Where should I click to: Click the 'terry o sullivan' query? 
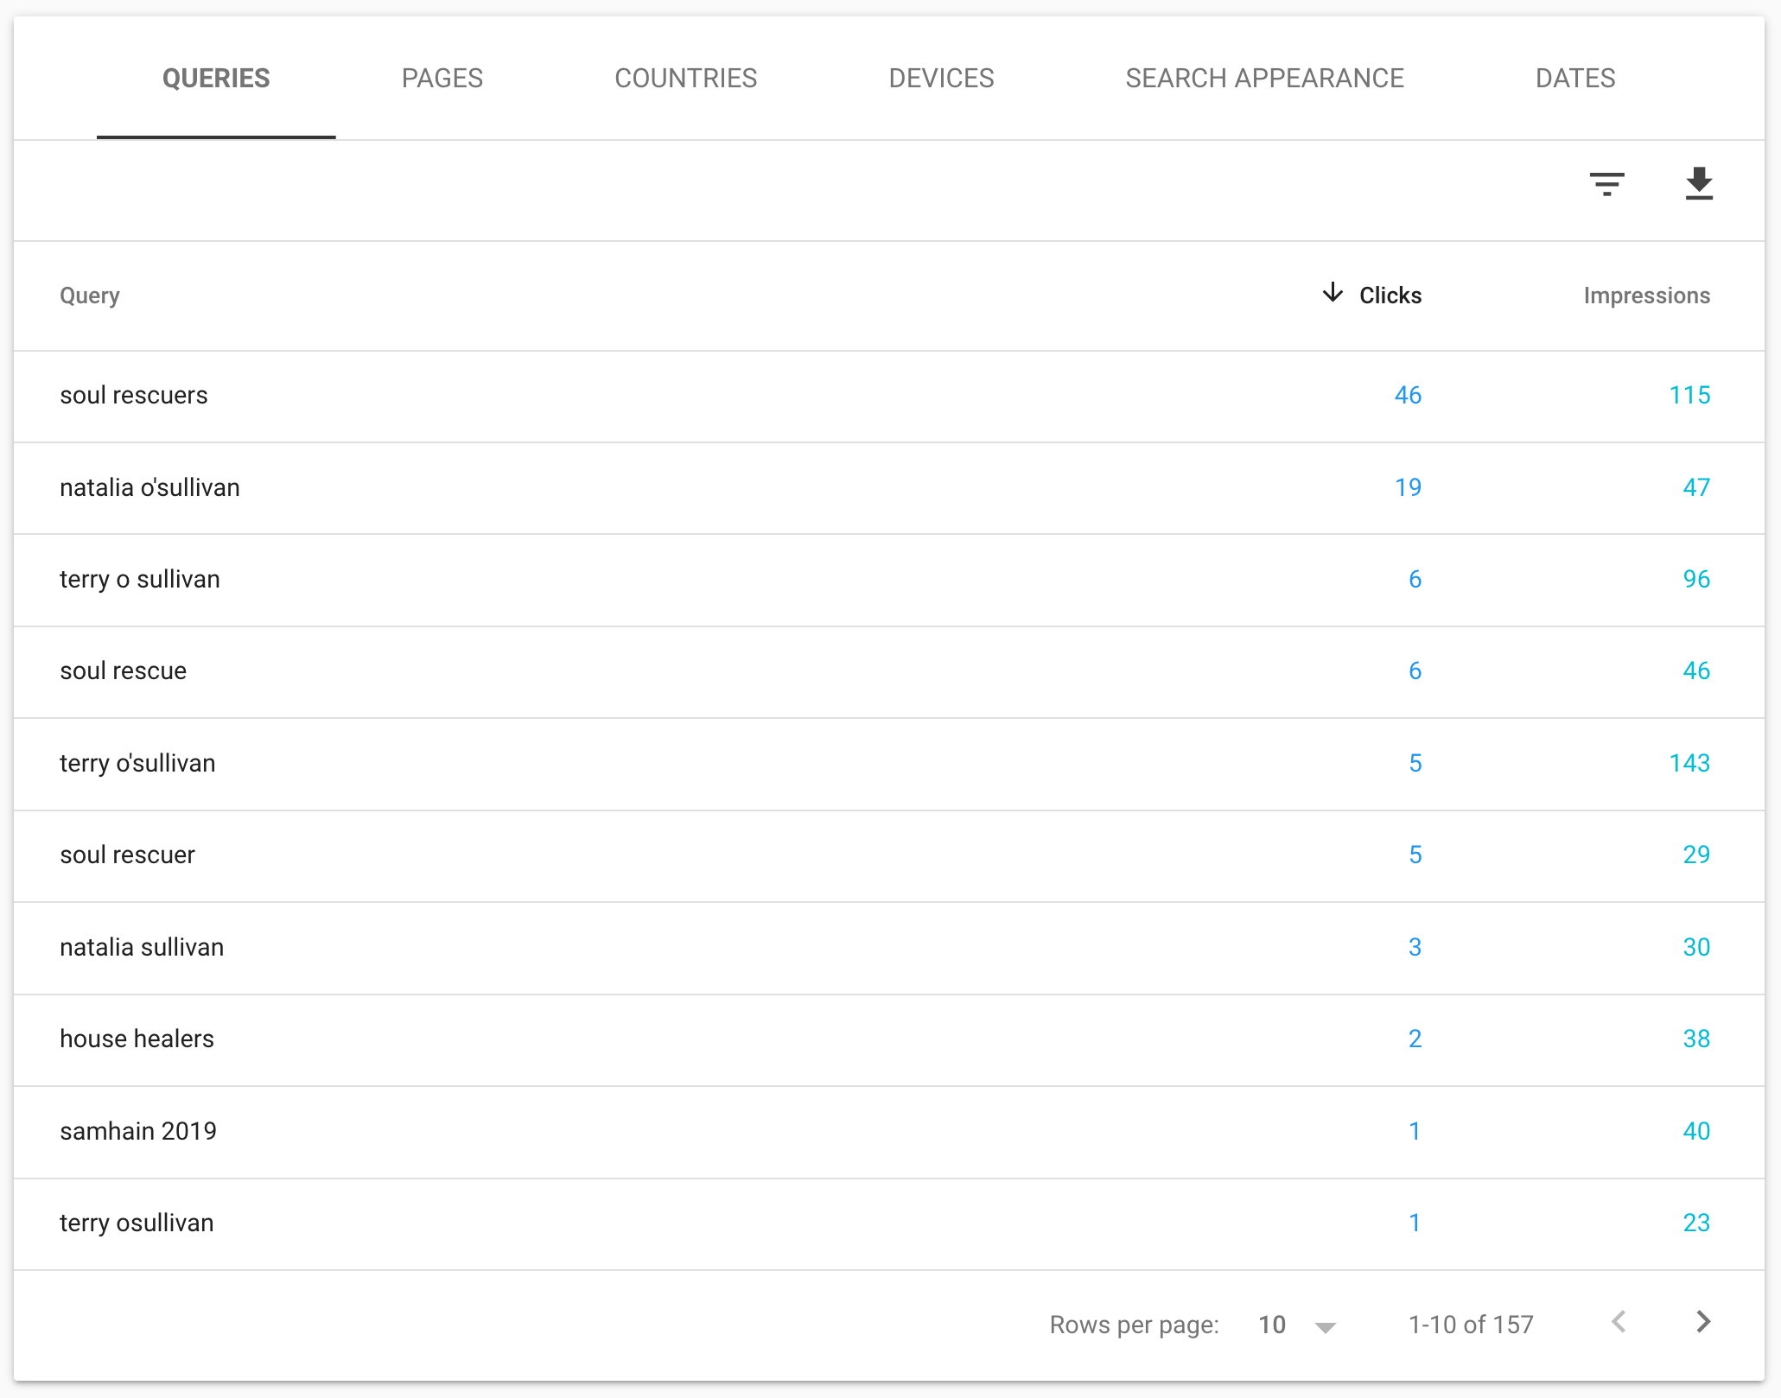pos(140,579)
